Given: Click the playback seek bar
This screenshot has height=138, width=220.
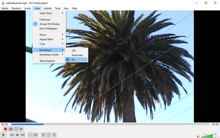Looking at the screenshot, I should [110, 124].
